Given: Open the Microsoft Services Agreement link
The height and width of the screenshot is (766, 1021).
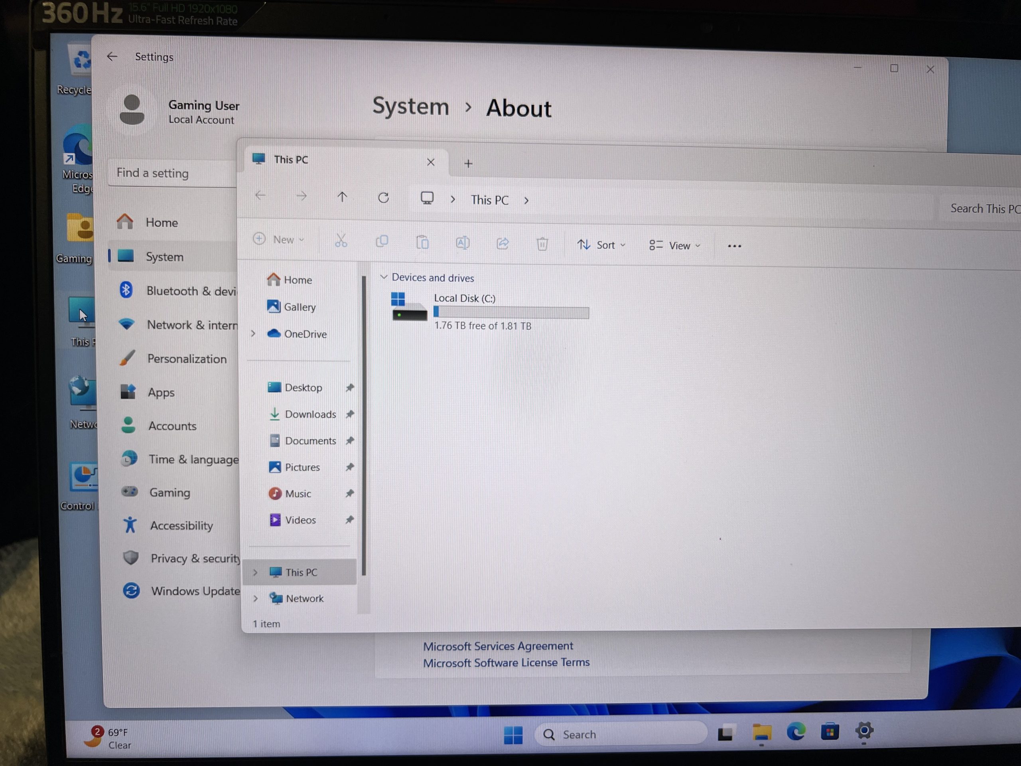Looking at the screenshot, I should click(498, 646).
